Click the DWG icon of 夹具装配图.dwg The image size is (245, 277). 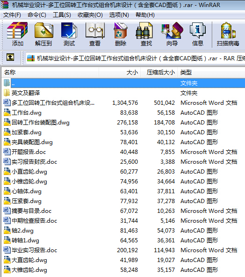7,142
